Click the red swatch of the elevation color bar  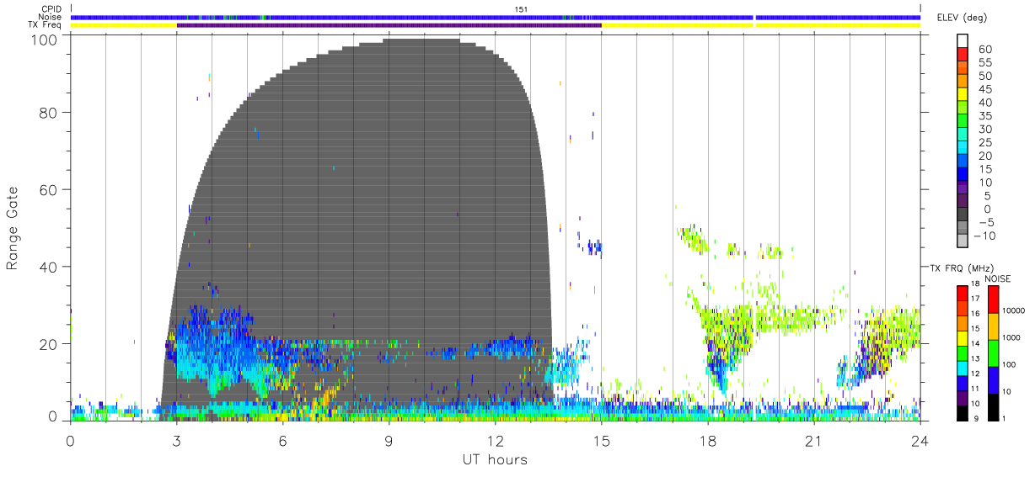[963, 55]
